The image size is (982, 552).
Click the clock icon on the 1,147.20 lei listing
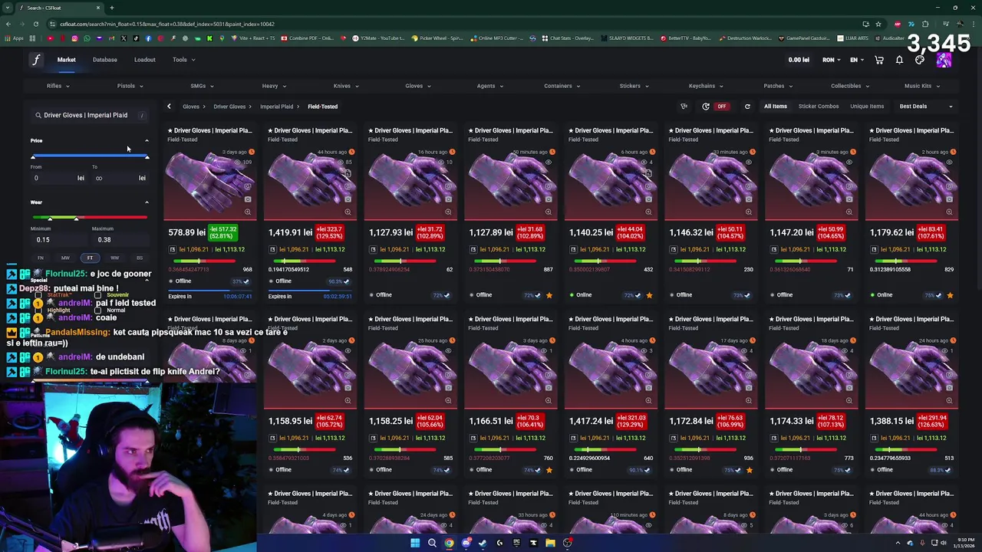(854, 152)
